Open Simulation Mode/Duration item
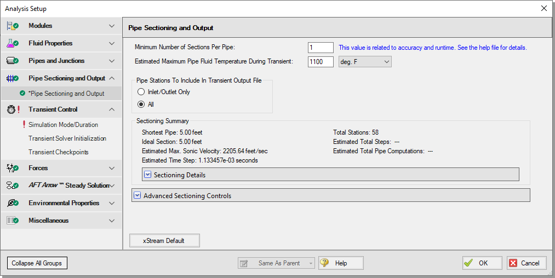This screenshot has height=278, width=555. click(x=63, y=125)
